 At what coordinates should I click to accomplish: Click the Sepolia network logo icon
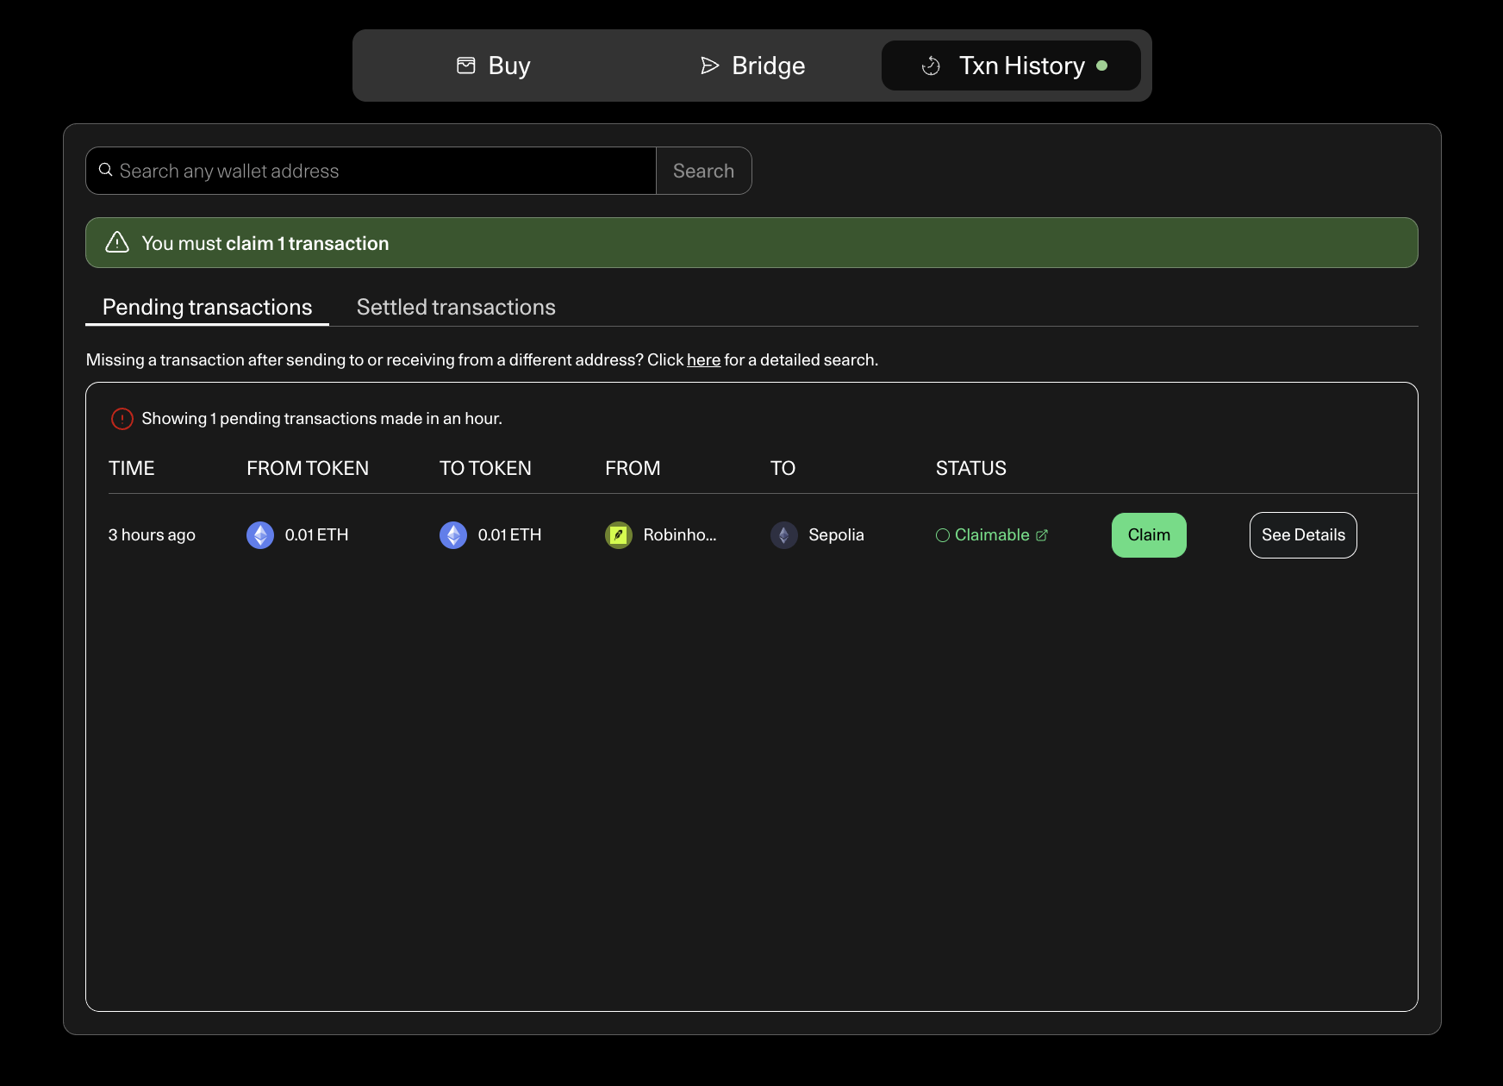(784, 535)
